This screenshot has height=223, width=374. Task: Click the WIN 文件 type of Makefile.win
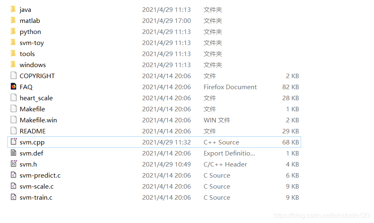pos(217,120)
